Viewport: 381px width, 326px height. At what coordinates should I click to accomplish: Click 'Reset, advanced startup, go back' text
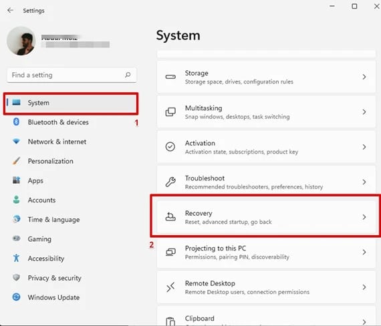[228, 222]
